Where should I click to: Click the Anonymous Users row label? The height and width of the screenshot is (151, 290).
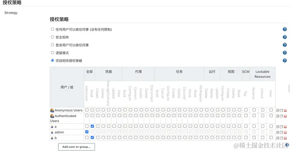tap(69, 110)
